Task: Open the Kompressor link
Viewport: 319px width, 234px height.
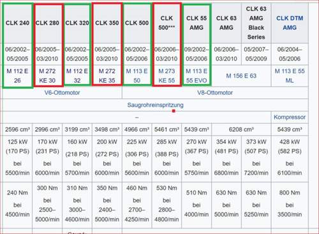Action: pyautogui.click(x=290, y=117)
